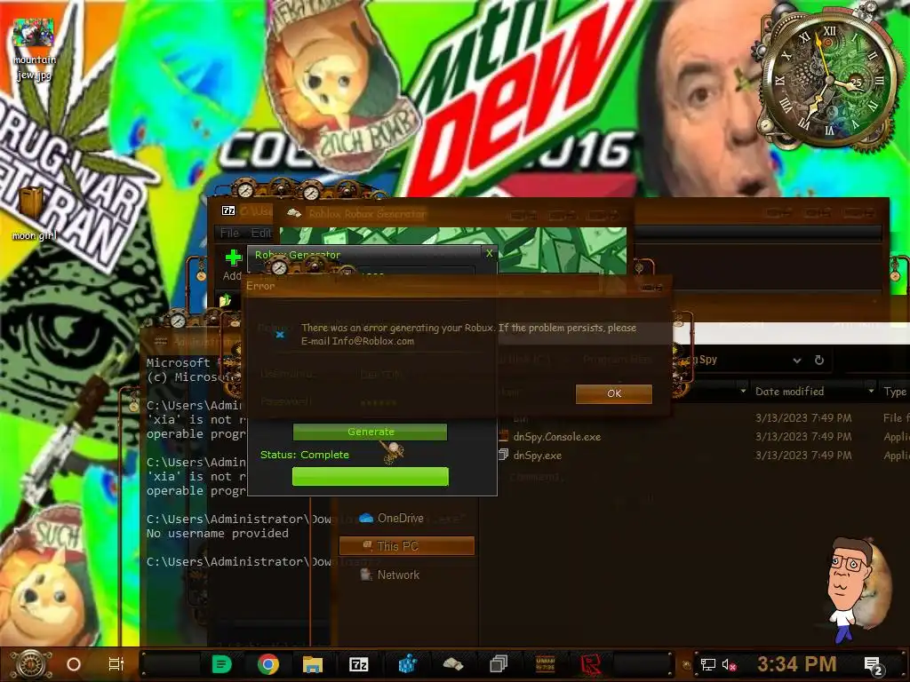Viewport: 910px width, 682px height.
Task: Click the OneDrive cloud icon
Action: (365, 518)
